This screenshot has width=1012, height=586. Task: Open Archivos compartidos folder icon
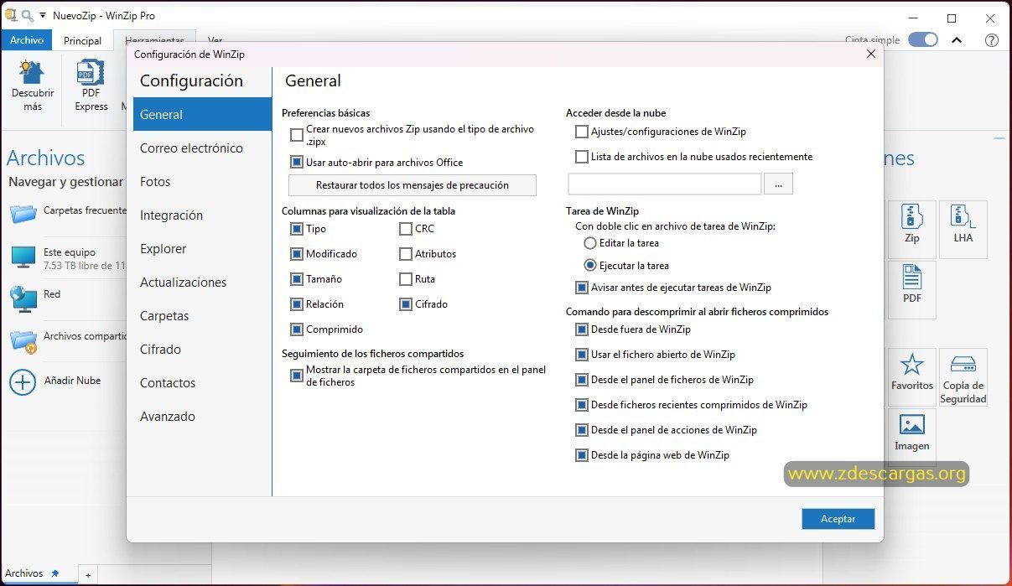[x=23, y=340]
